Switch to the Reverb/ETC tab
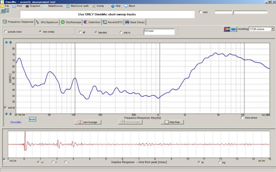This screenshot has height=172, width=276. (113, 22)
